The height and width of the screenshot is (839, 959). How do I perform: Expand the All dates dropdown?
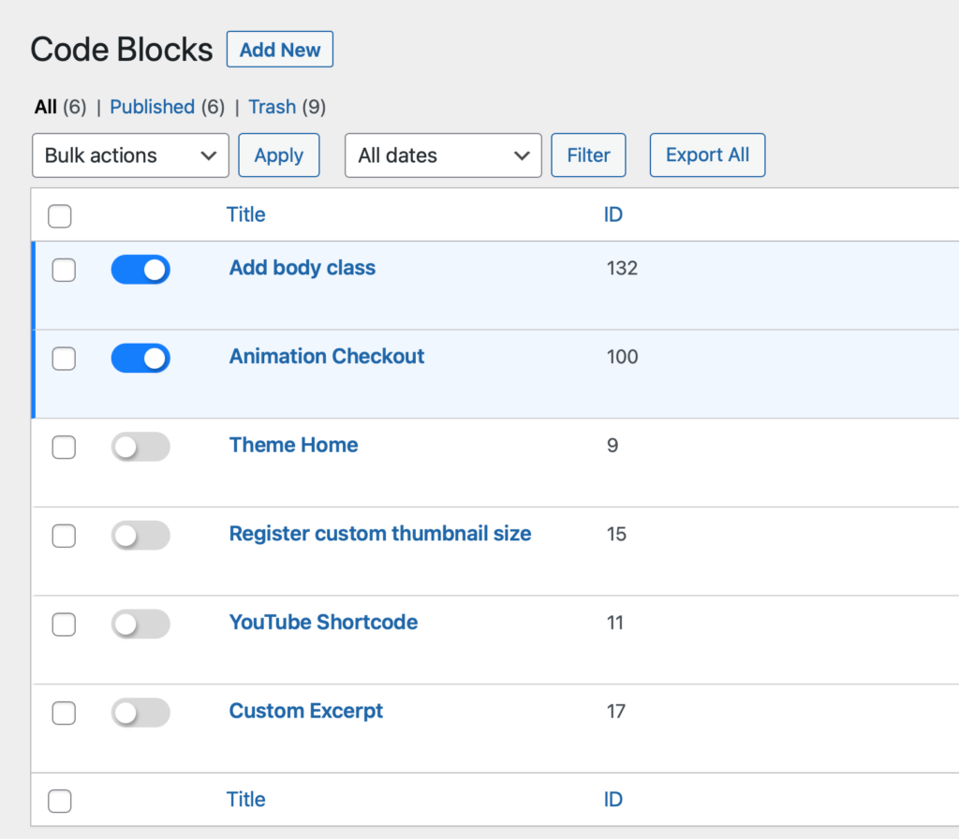443,155
